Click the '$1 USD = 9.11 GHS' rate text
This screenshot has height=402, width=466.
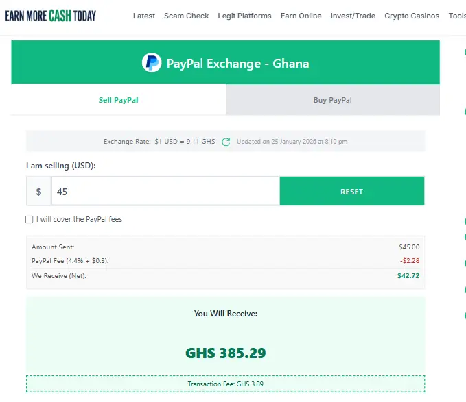[185, 142]
